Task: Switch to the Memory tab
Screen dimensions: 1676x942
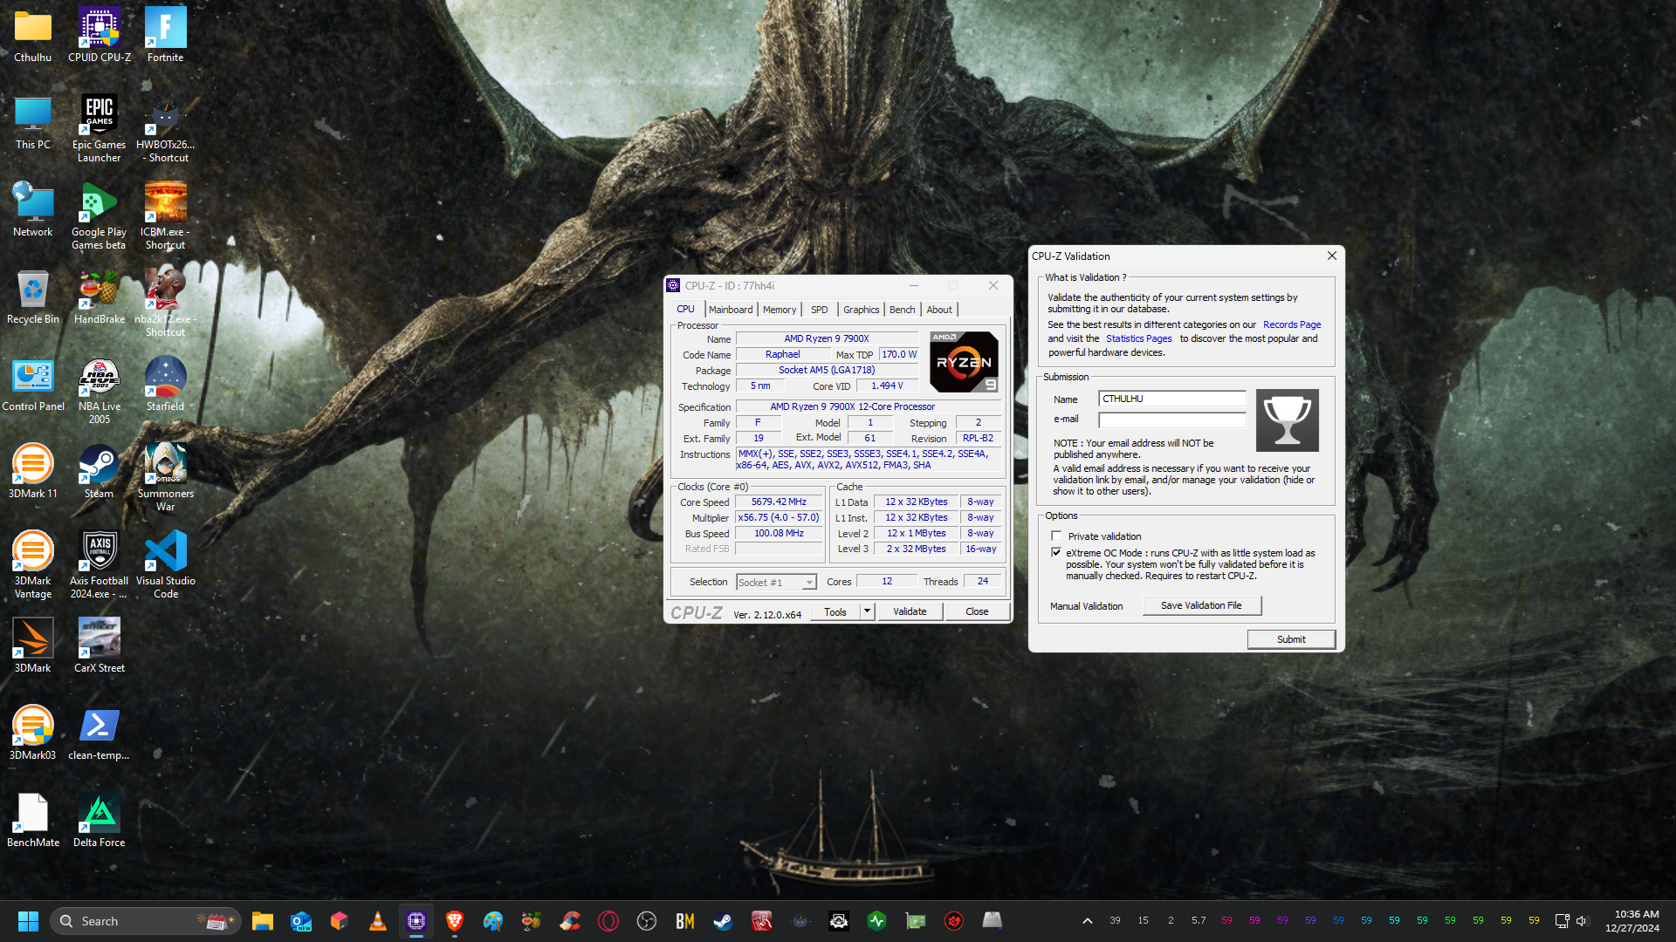Action: [x=780, y=310]
